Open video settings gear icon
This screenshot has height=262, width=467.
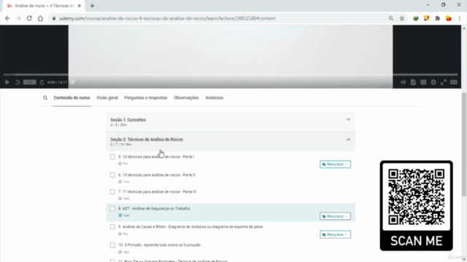[x=433, y=82]
